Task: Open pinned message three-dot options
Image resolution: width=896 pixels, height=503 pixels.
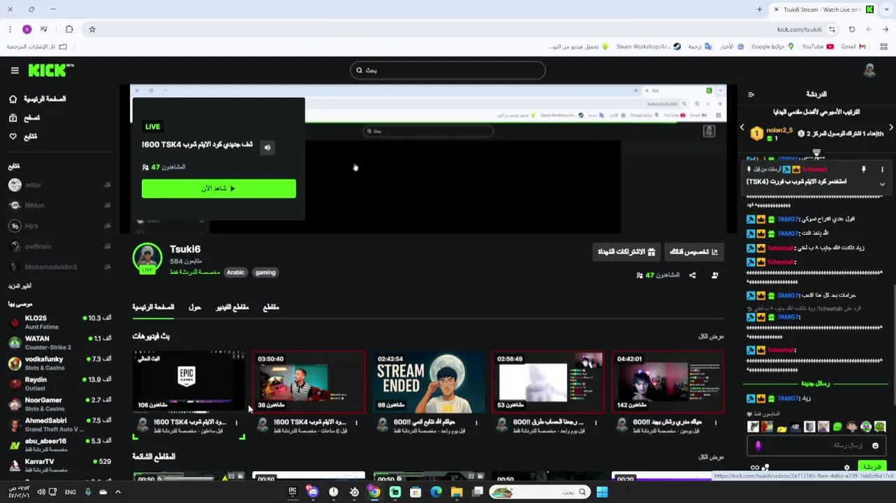Action: (x=882, y=170)
